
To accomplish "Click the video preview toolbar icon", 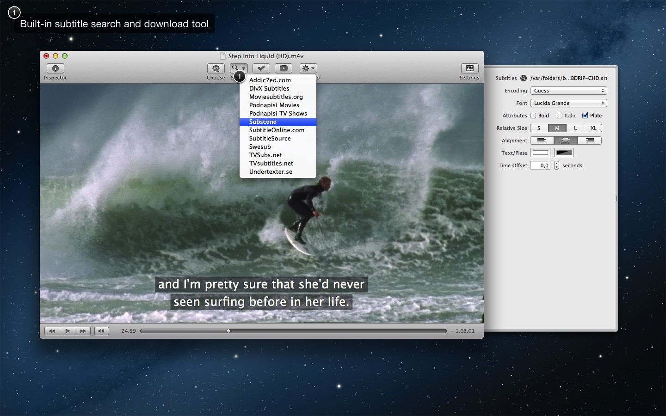I will 284,68.
